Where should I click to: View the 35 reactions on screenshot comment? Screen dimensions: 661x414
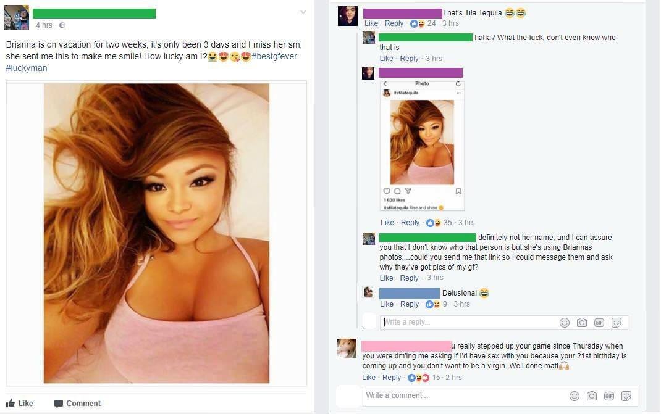coord(440,222)
